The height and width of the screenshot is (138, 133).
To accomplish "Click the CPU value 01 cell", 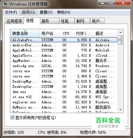I will coord(64,76).
